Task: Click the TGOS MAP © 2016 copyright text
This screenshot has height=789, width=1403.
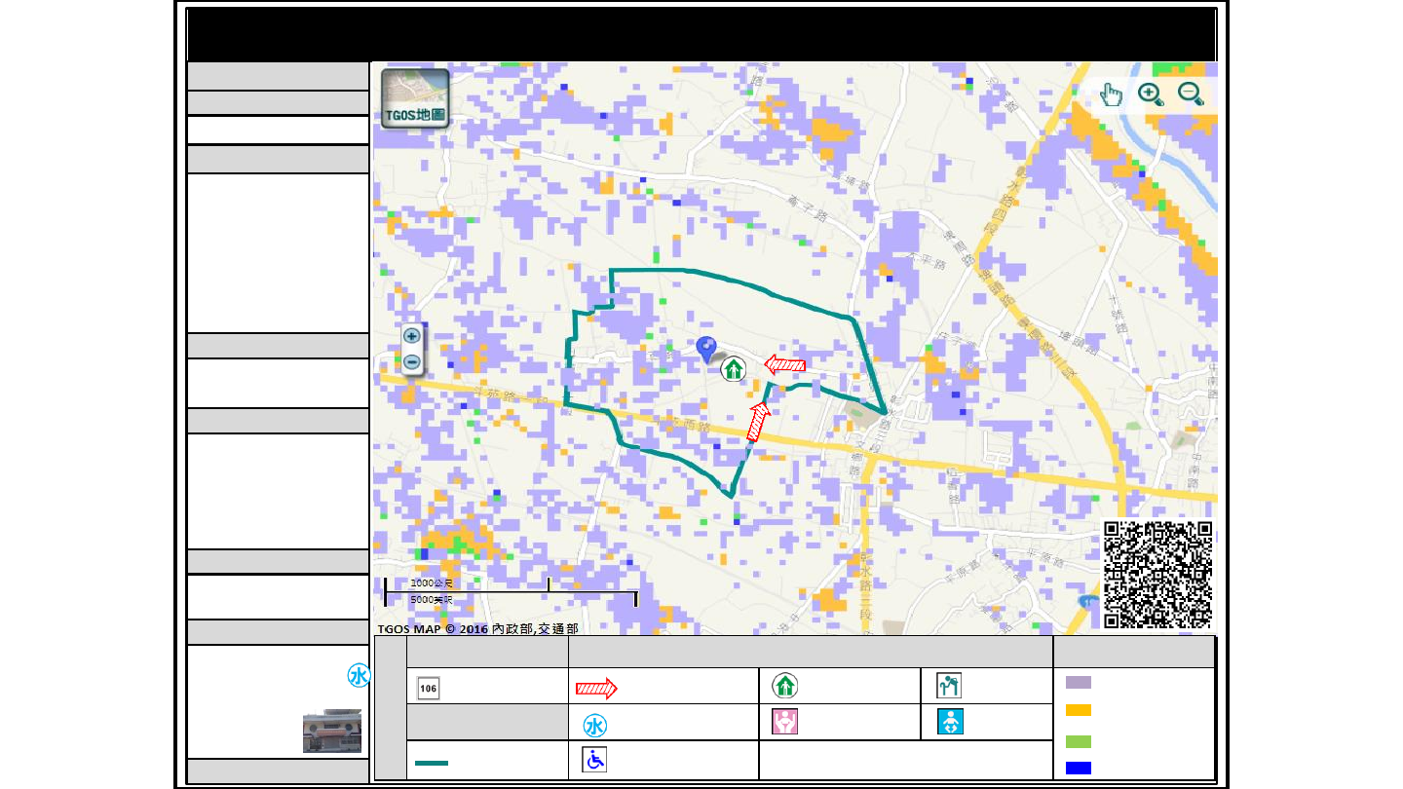Action: 477,629
